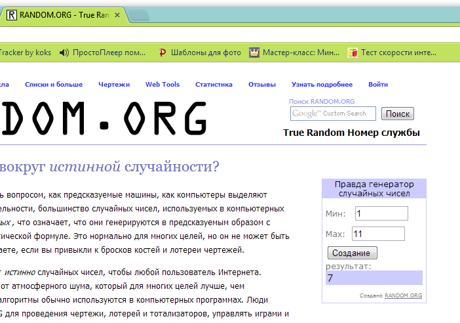
Task: Click the True Random Номер службы heading
Action: point(351,133)
